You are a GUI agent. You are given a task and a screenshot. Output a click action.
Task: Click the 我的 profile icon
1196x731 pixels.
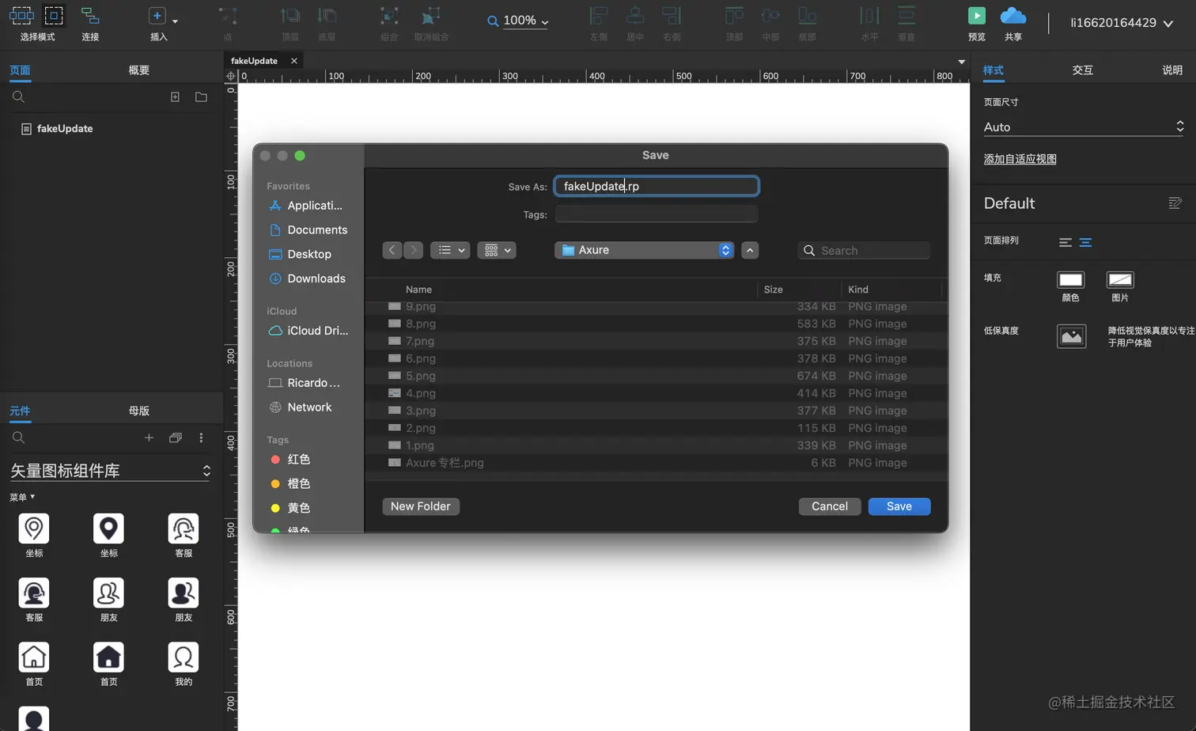point(184,657)
